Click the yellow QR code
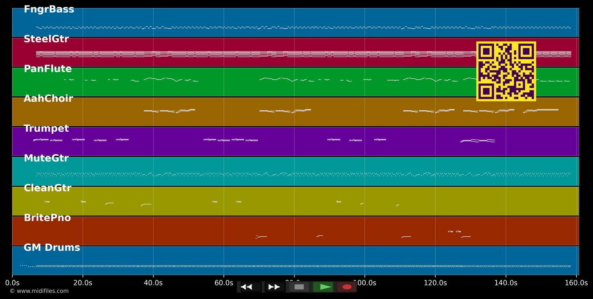593x299 pixels. pyautogui.click(x=506, y=72)
